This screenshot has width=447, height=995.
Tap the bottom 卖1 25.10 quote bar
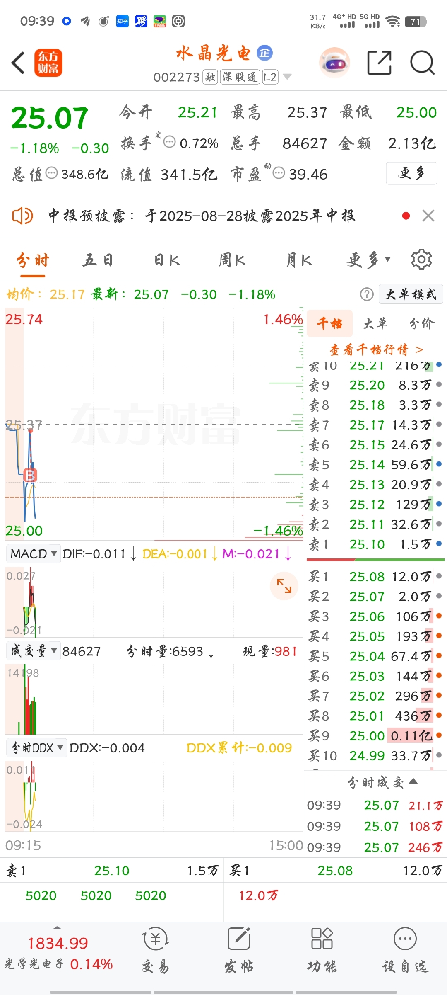112,871
